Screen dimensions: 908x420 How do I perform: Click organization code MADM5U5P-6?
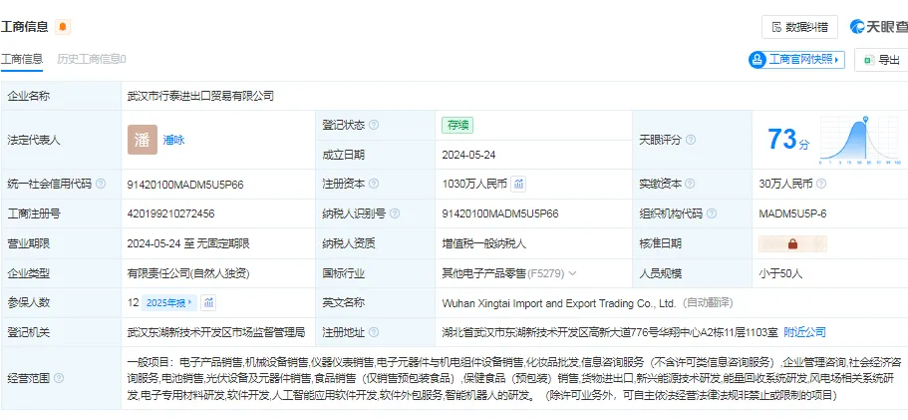tap(792, 213)
